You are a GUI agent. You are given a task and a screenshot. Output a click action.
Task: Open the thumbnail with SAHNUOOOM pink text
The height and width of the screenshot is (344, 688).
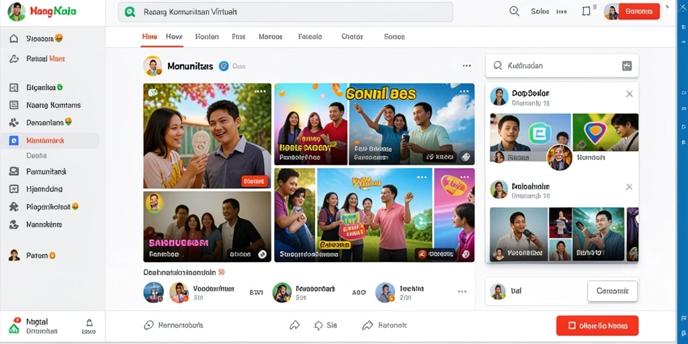click(207, 227)
